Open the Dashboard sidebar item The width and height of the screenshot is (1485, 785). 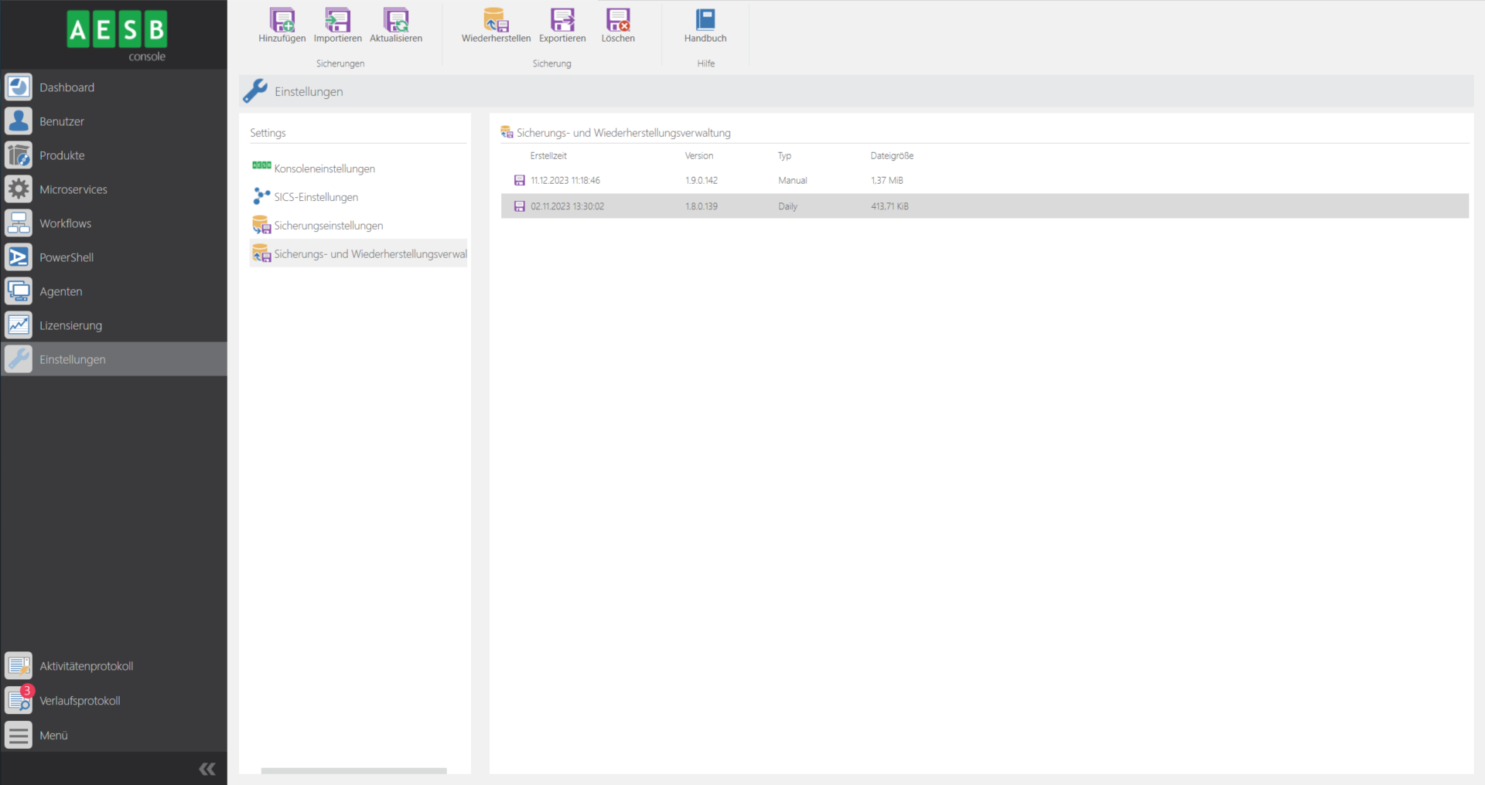(x=67, y=87)
